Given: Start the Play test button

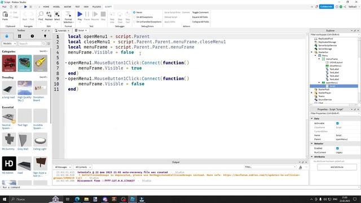Looking at the screenshot, I should 80,14.
